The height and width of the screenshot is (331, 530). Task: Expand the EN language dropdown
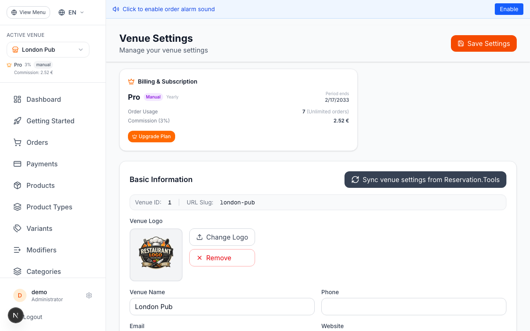pyautogui.click(x=70, y=12)
